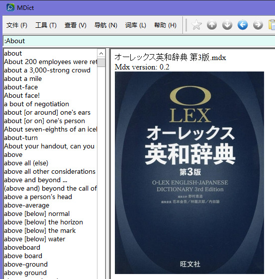
Task: Open the 帮助 (H) menu
Action: coord(165,25)
